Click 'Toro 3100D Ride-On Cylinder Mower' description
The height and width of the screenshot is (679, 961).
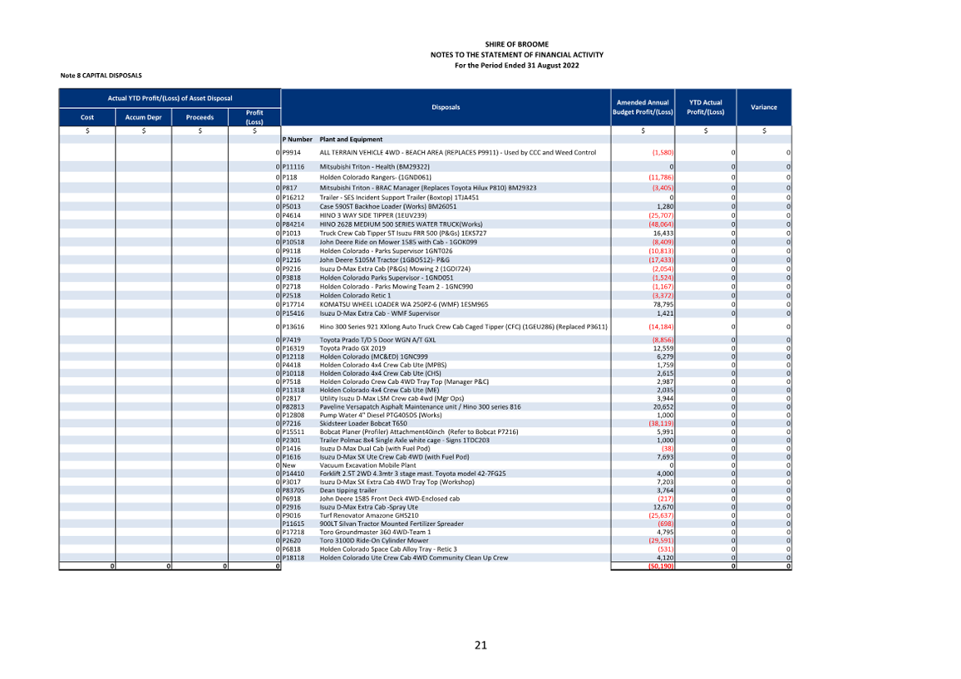point(374,540)
